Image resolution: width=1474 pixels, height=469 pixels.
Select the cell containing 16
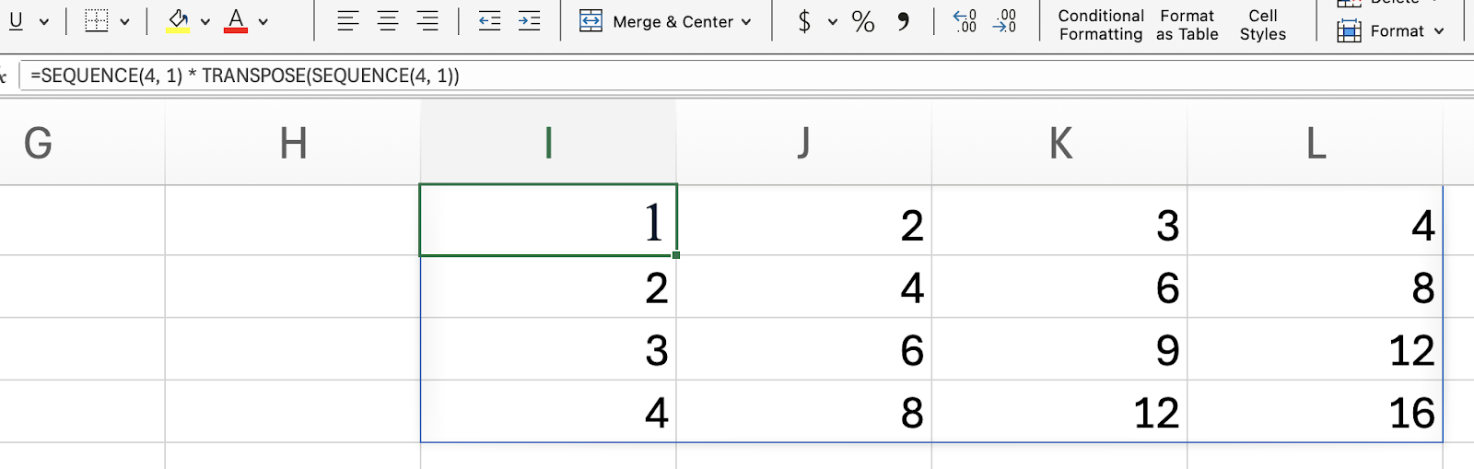click(x=1315, y=412)
